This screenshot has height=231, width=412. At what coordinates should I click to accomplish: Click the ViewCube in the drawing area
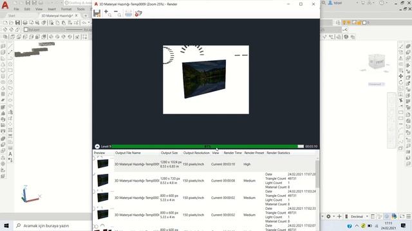[377, 62]
